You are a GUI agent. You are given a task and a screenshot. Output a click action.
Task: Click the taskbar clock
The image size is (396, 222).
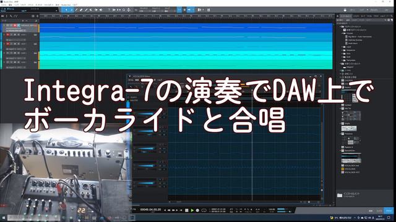pyautogui.click(x=380, y=218)
